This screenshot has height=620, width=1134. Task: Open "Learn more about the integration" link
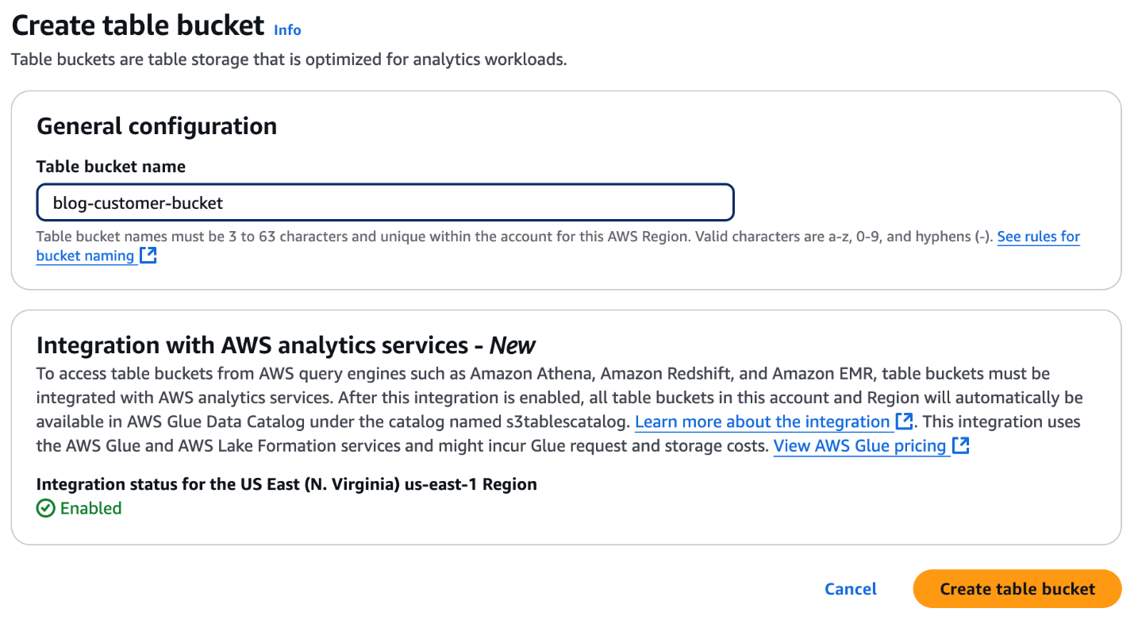click(x=762, y=422)
